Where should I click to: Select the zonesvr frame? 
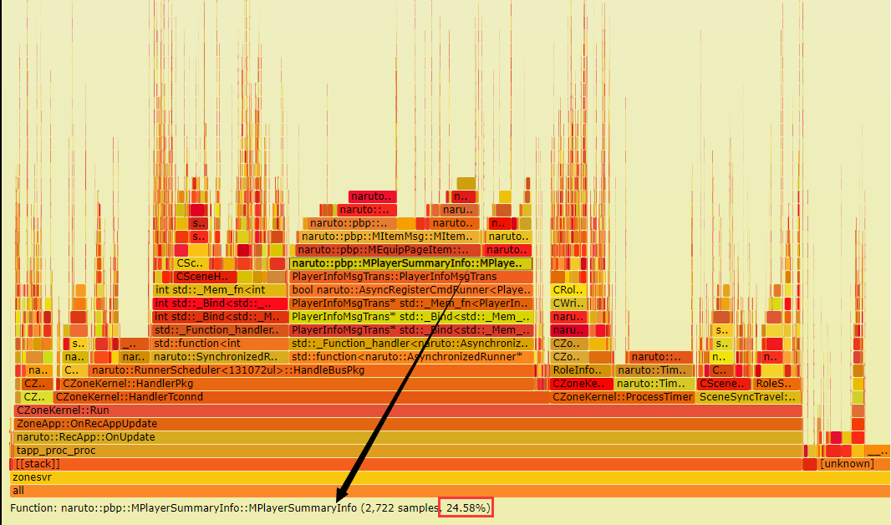coord(450,477)
